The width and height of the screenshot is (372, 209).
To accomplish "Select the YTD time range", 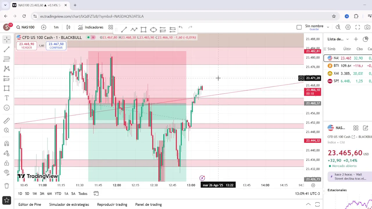I will pyautogui.click(x=58, y=194).
